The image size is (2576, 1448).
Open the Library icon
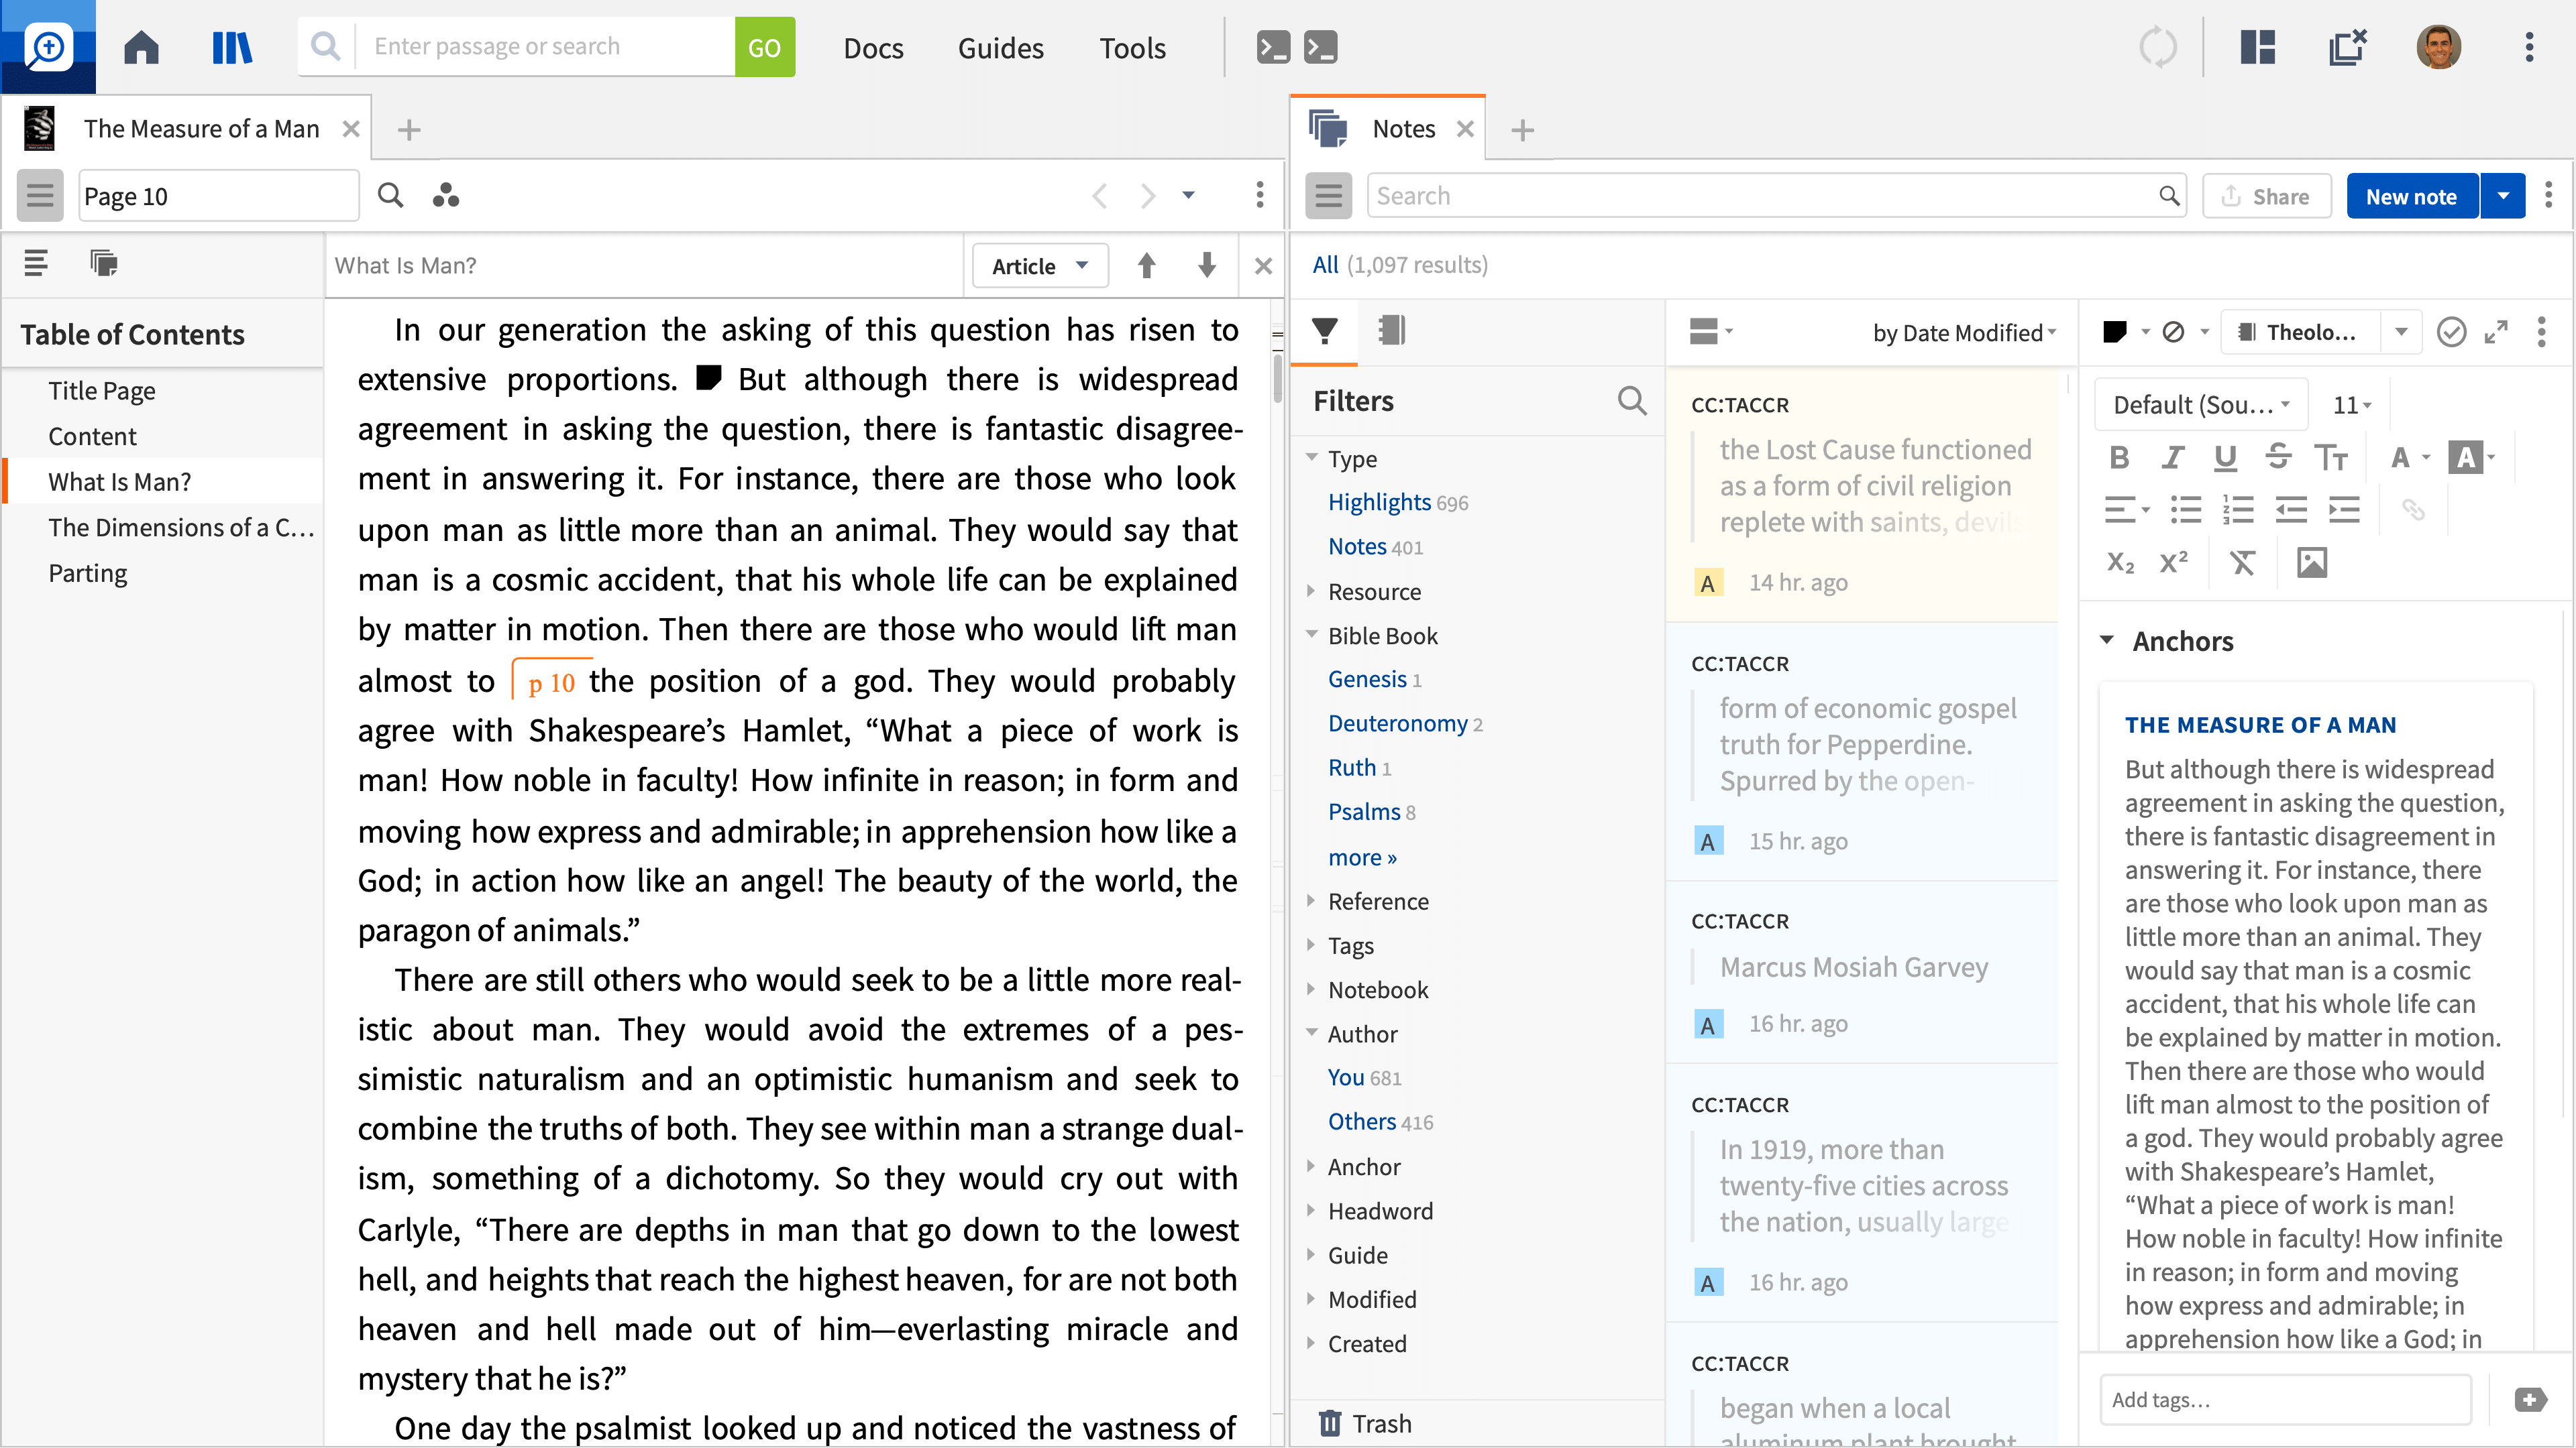(x=232, y=47)
